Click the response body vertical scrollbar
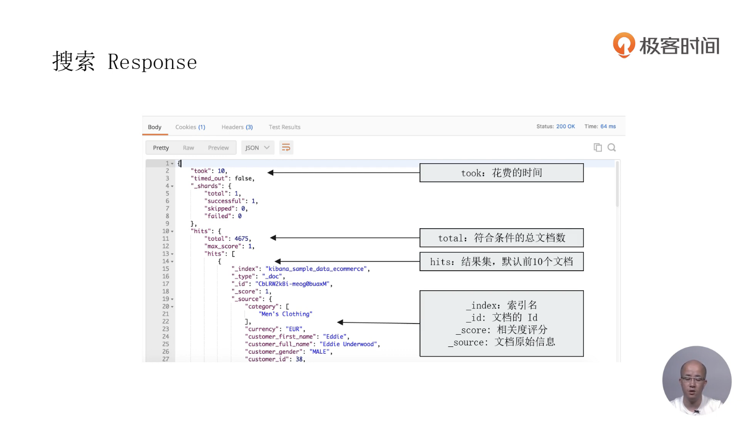Viewport: 754px width, 430px height. tap(617, 186)
